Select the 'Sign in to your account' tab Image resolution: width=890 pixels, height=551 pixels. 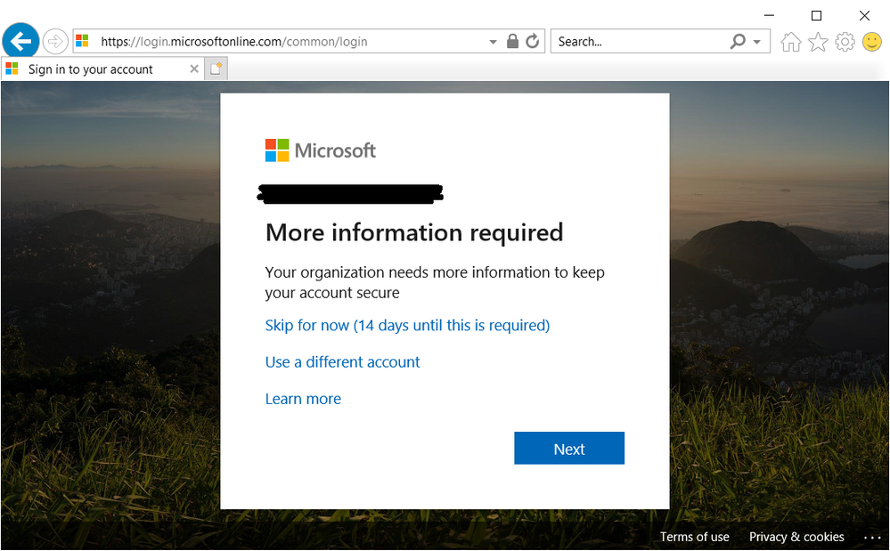point(102,69)
